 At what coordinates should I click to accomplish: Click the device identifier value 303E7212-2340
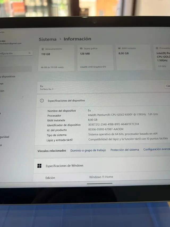coord(113,124)
